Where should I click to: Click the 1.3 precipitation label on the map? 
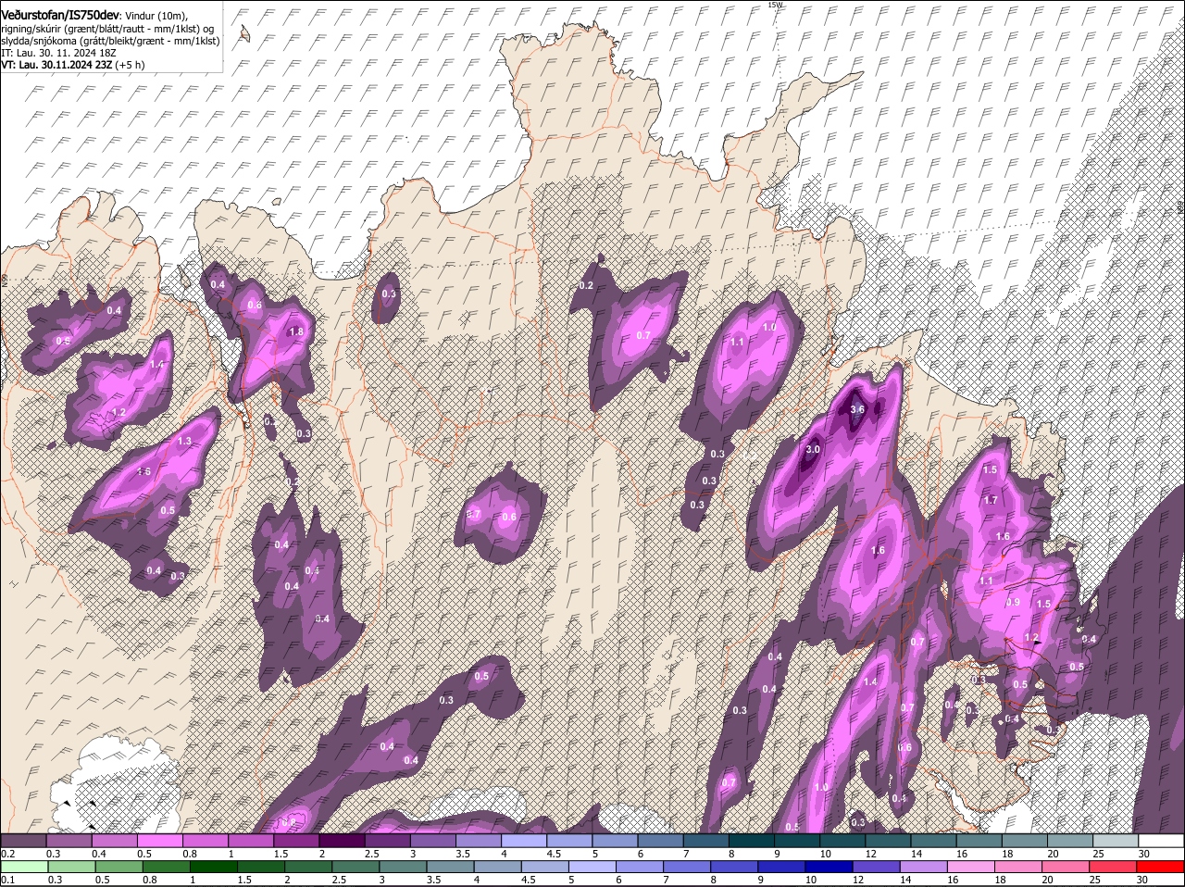(184, 442)
